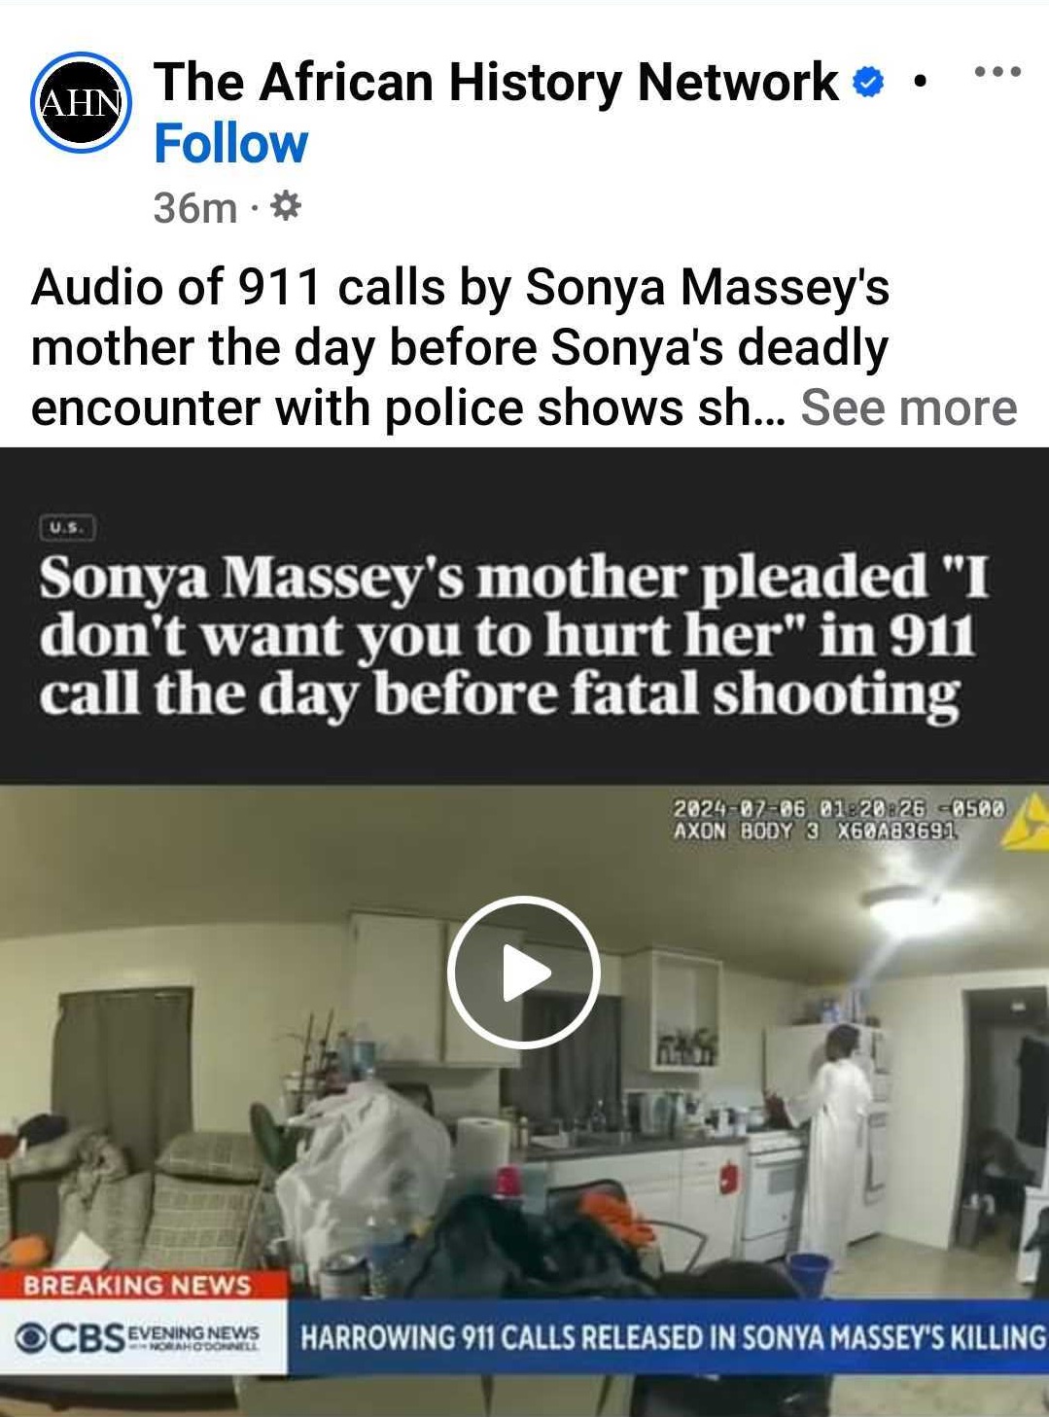Click the bodycam timestamp overlay
Screen dimensions: 1049x1417
[838, 807]
